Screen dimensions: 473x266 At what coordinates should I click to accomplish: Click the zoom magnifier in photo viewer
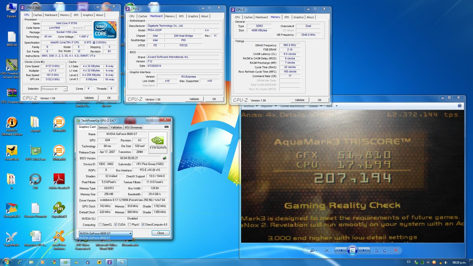pos(313,250)
